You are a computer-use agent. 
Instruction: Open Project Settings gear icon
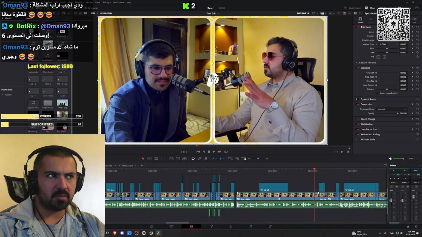point(416,226)
